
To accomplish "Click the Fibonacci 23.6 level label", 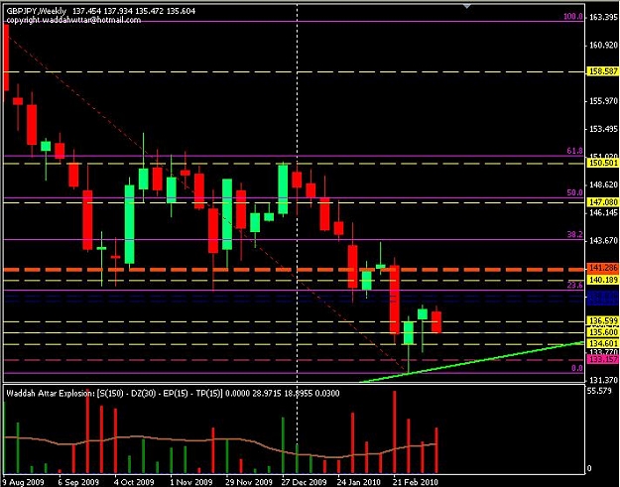I will coord(575,286).
